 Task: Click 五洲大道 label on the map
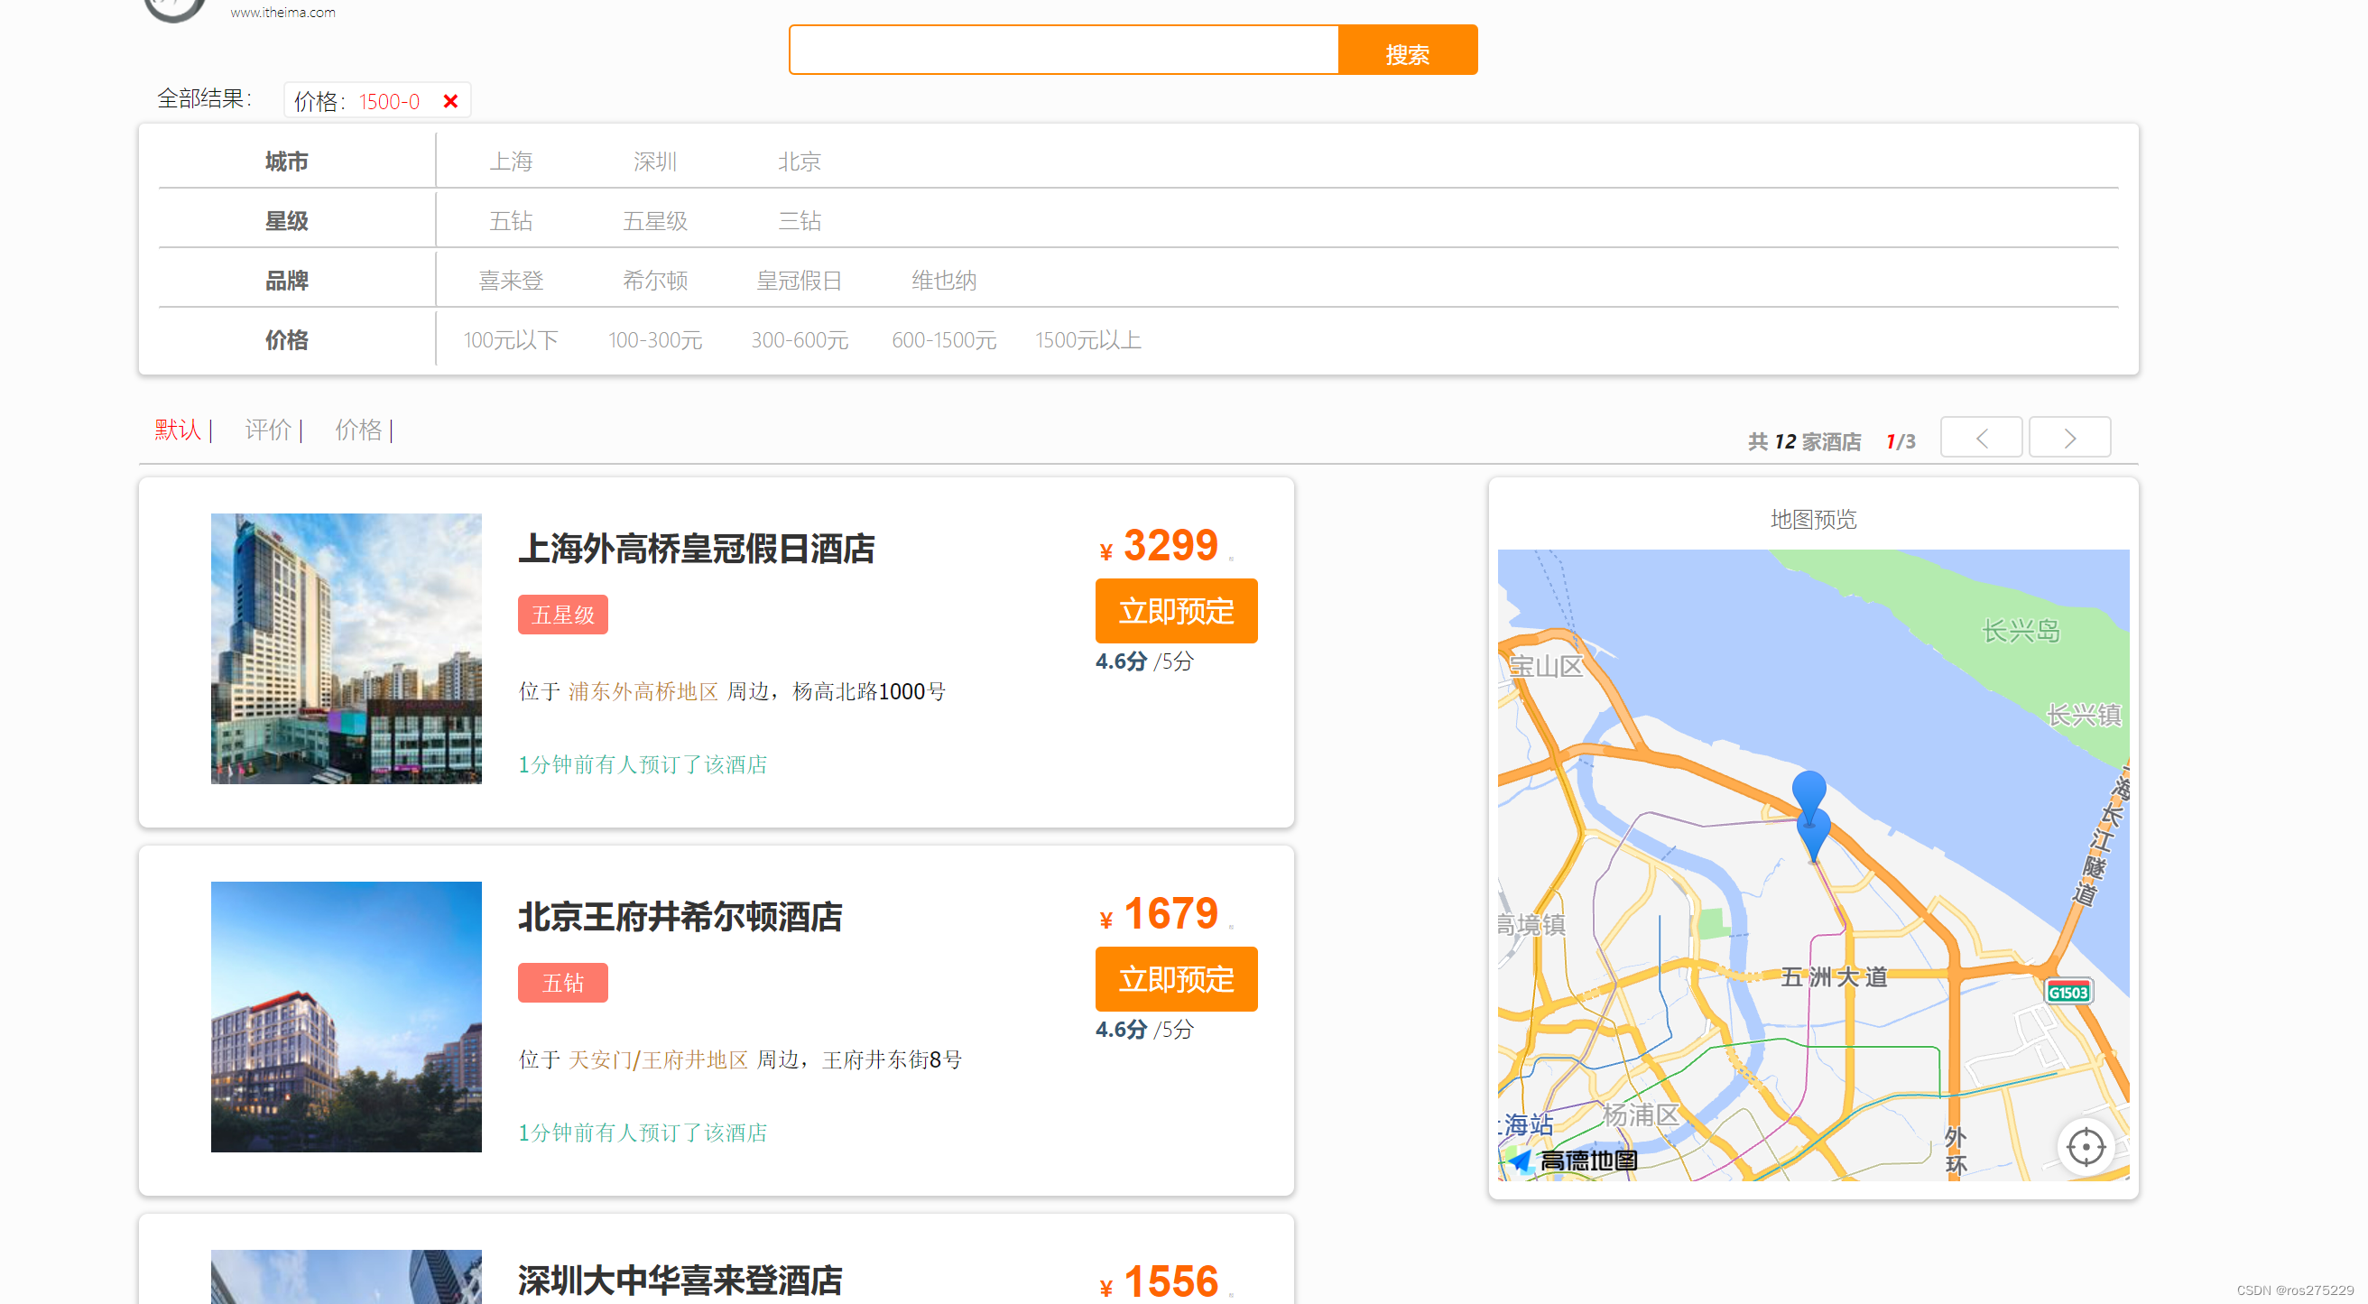pos(1835,976)
